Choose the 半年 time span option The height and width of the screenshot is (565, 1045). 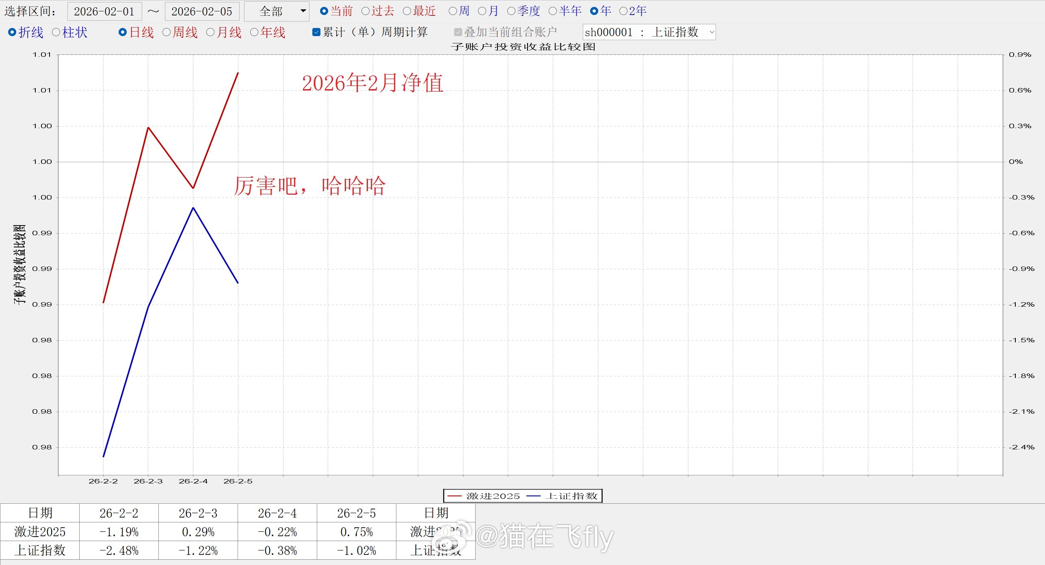coord(553,11)
